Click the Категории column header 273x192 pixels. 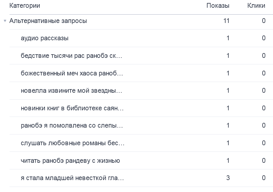point(25,6)
